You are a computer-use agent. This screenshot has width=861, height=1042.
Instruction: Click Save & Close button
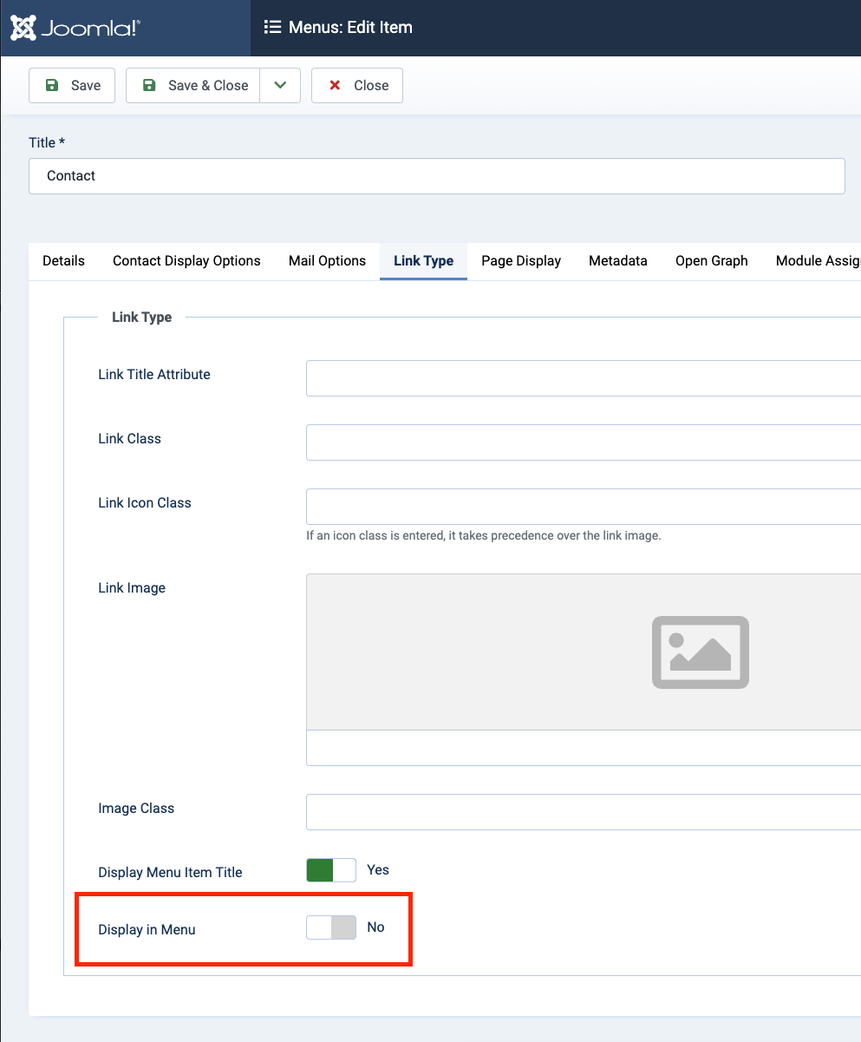[193, 85]
